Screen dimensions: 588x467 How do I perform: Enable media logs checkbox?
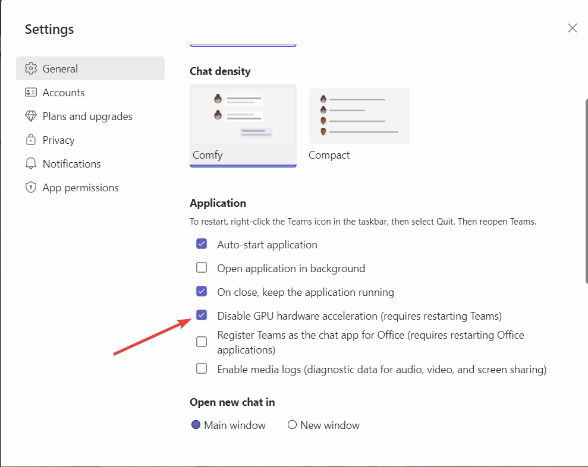click(202, 369)
